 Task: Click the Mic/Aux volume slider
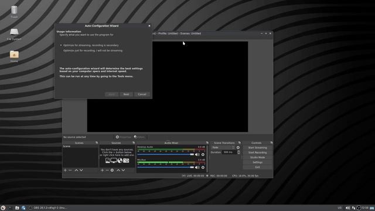(165, 168)
